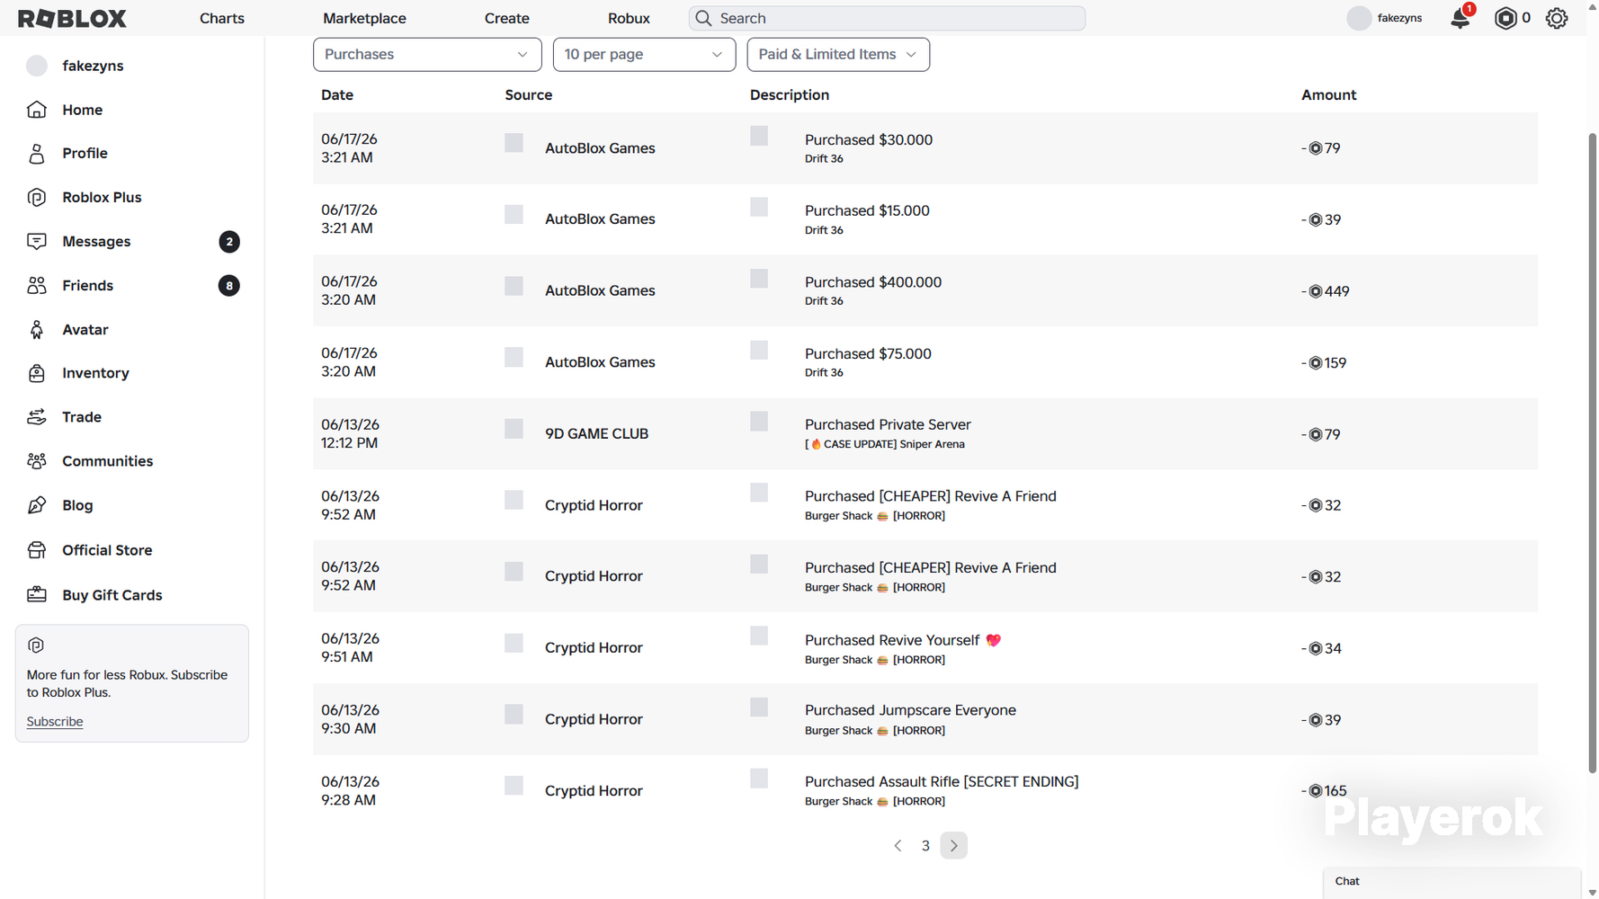Click the item thumbnail for Purchased $400.000
Screen dimensions: 1599x899
759,279
